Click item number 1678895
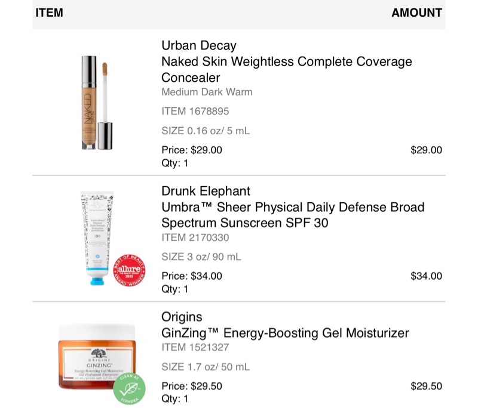This screenshot has width=478, height=408. click(195, 111)
